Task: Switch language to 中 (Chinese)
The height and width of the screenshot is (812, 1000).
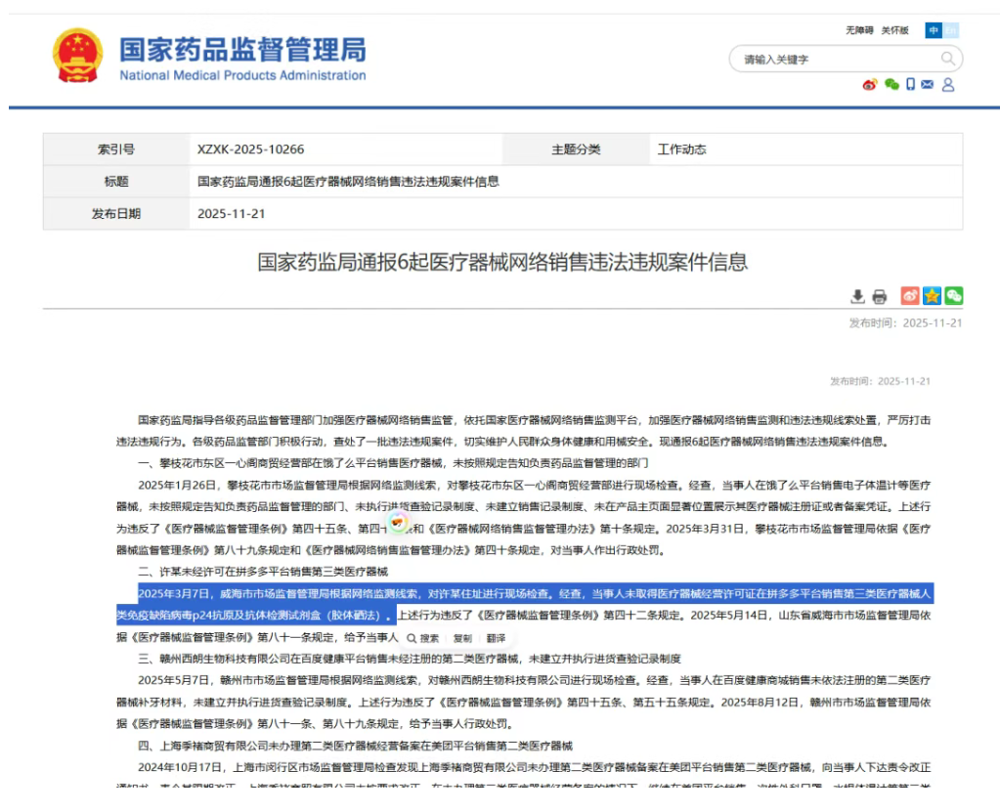Action: tap(934, 30)
